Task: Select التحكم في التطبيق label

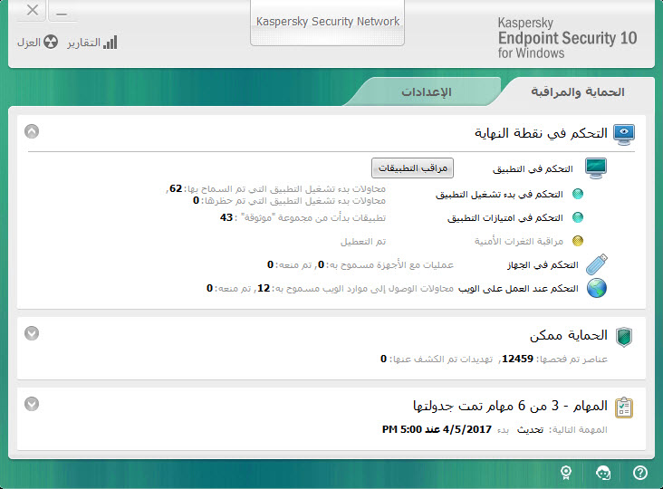Action: (533, 169)
